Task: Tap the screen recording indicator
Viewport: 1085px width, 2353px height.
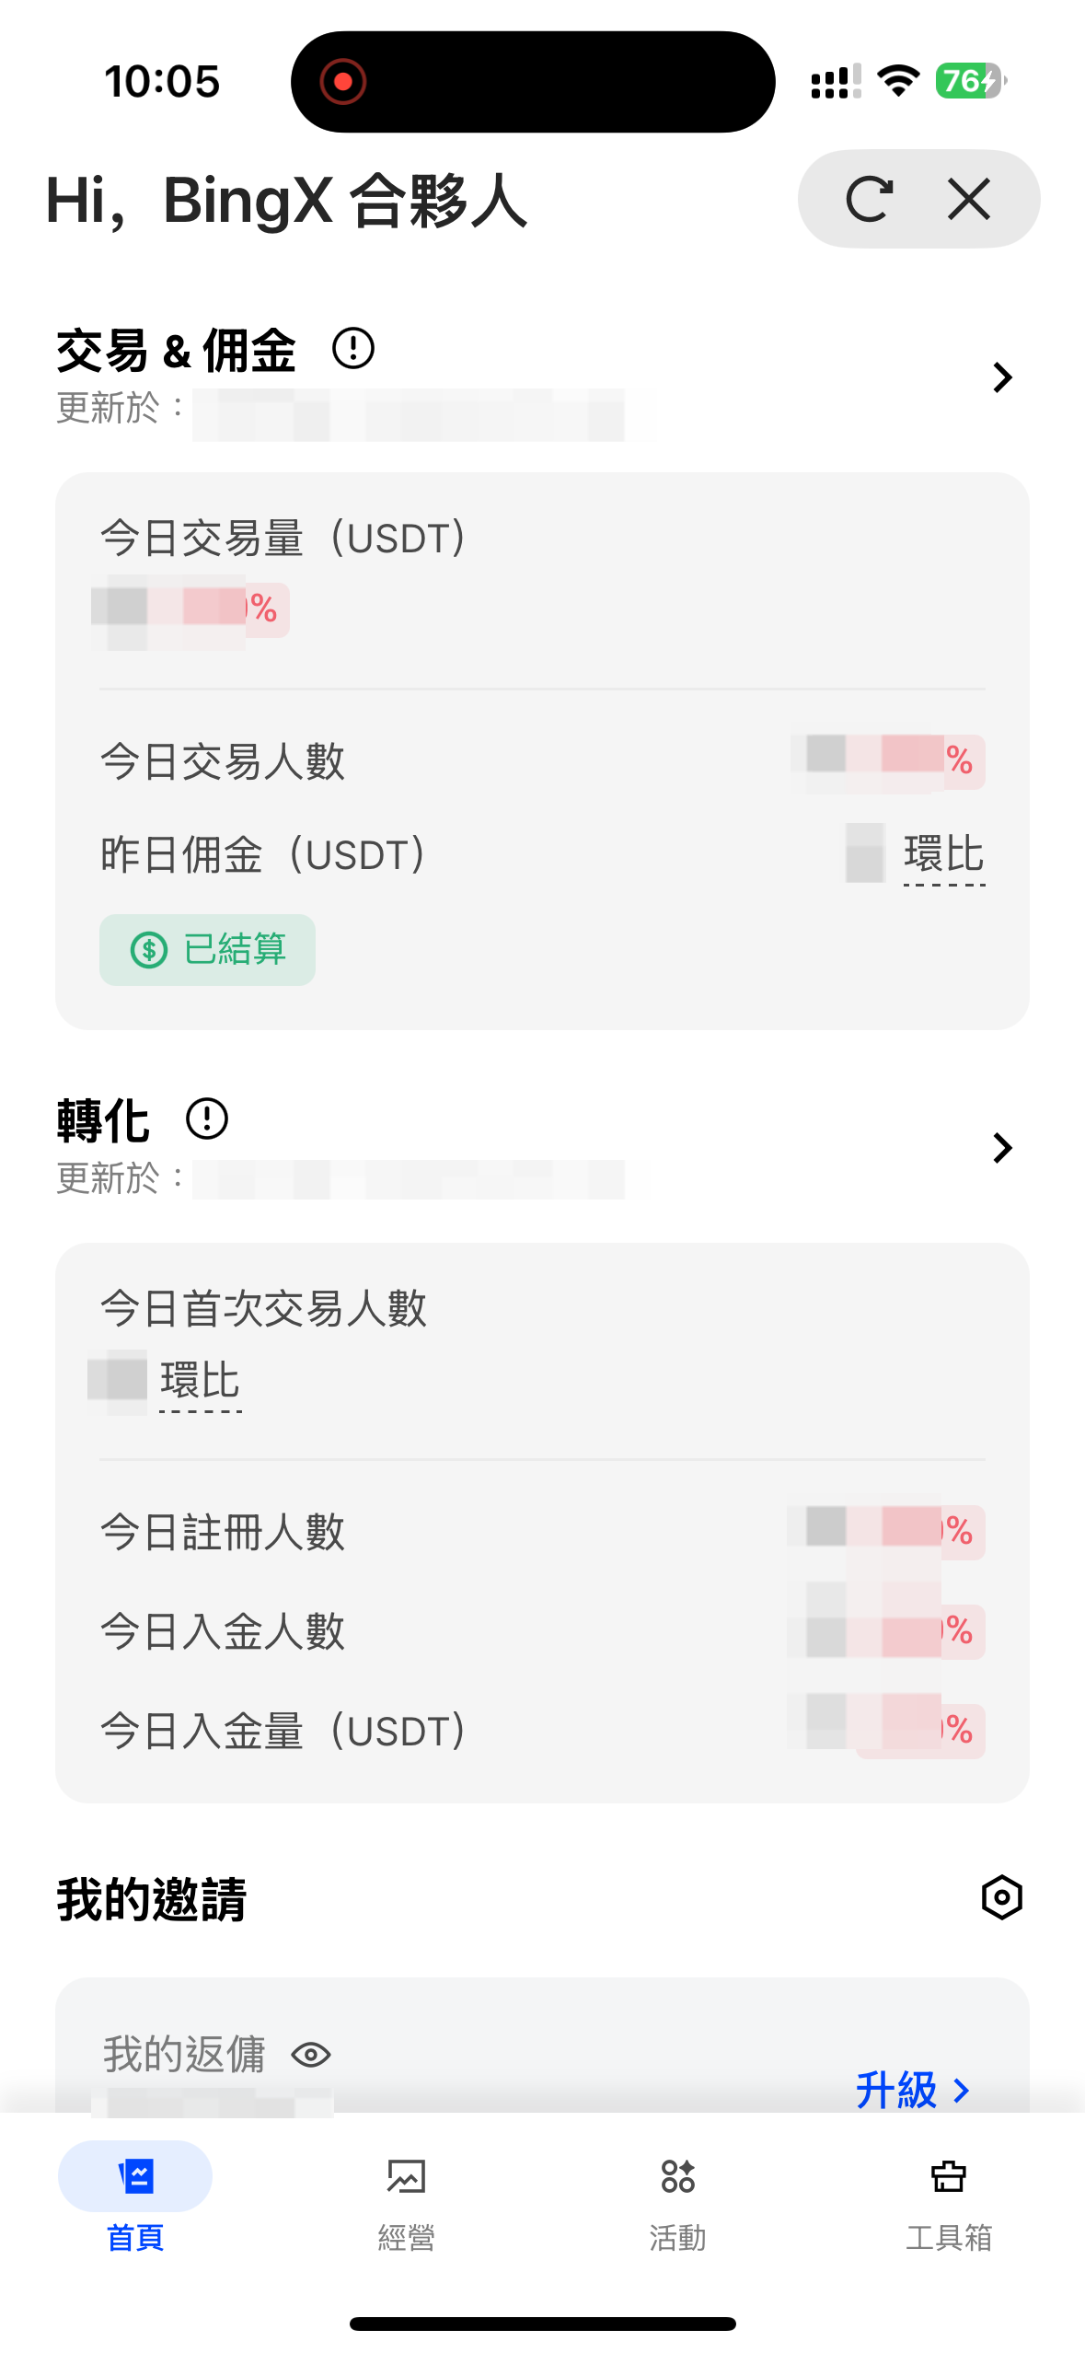Action: coord(343,82)
